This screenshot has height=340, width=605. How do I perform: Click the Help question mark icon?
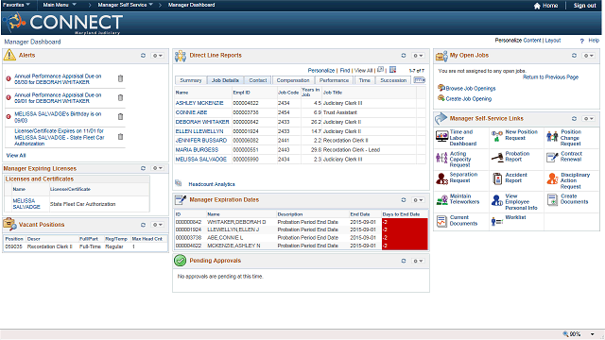582,41
